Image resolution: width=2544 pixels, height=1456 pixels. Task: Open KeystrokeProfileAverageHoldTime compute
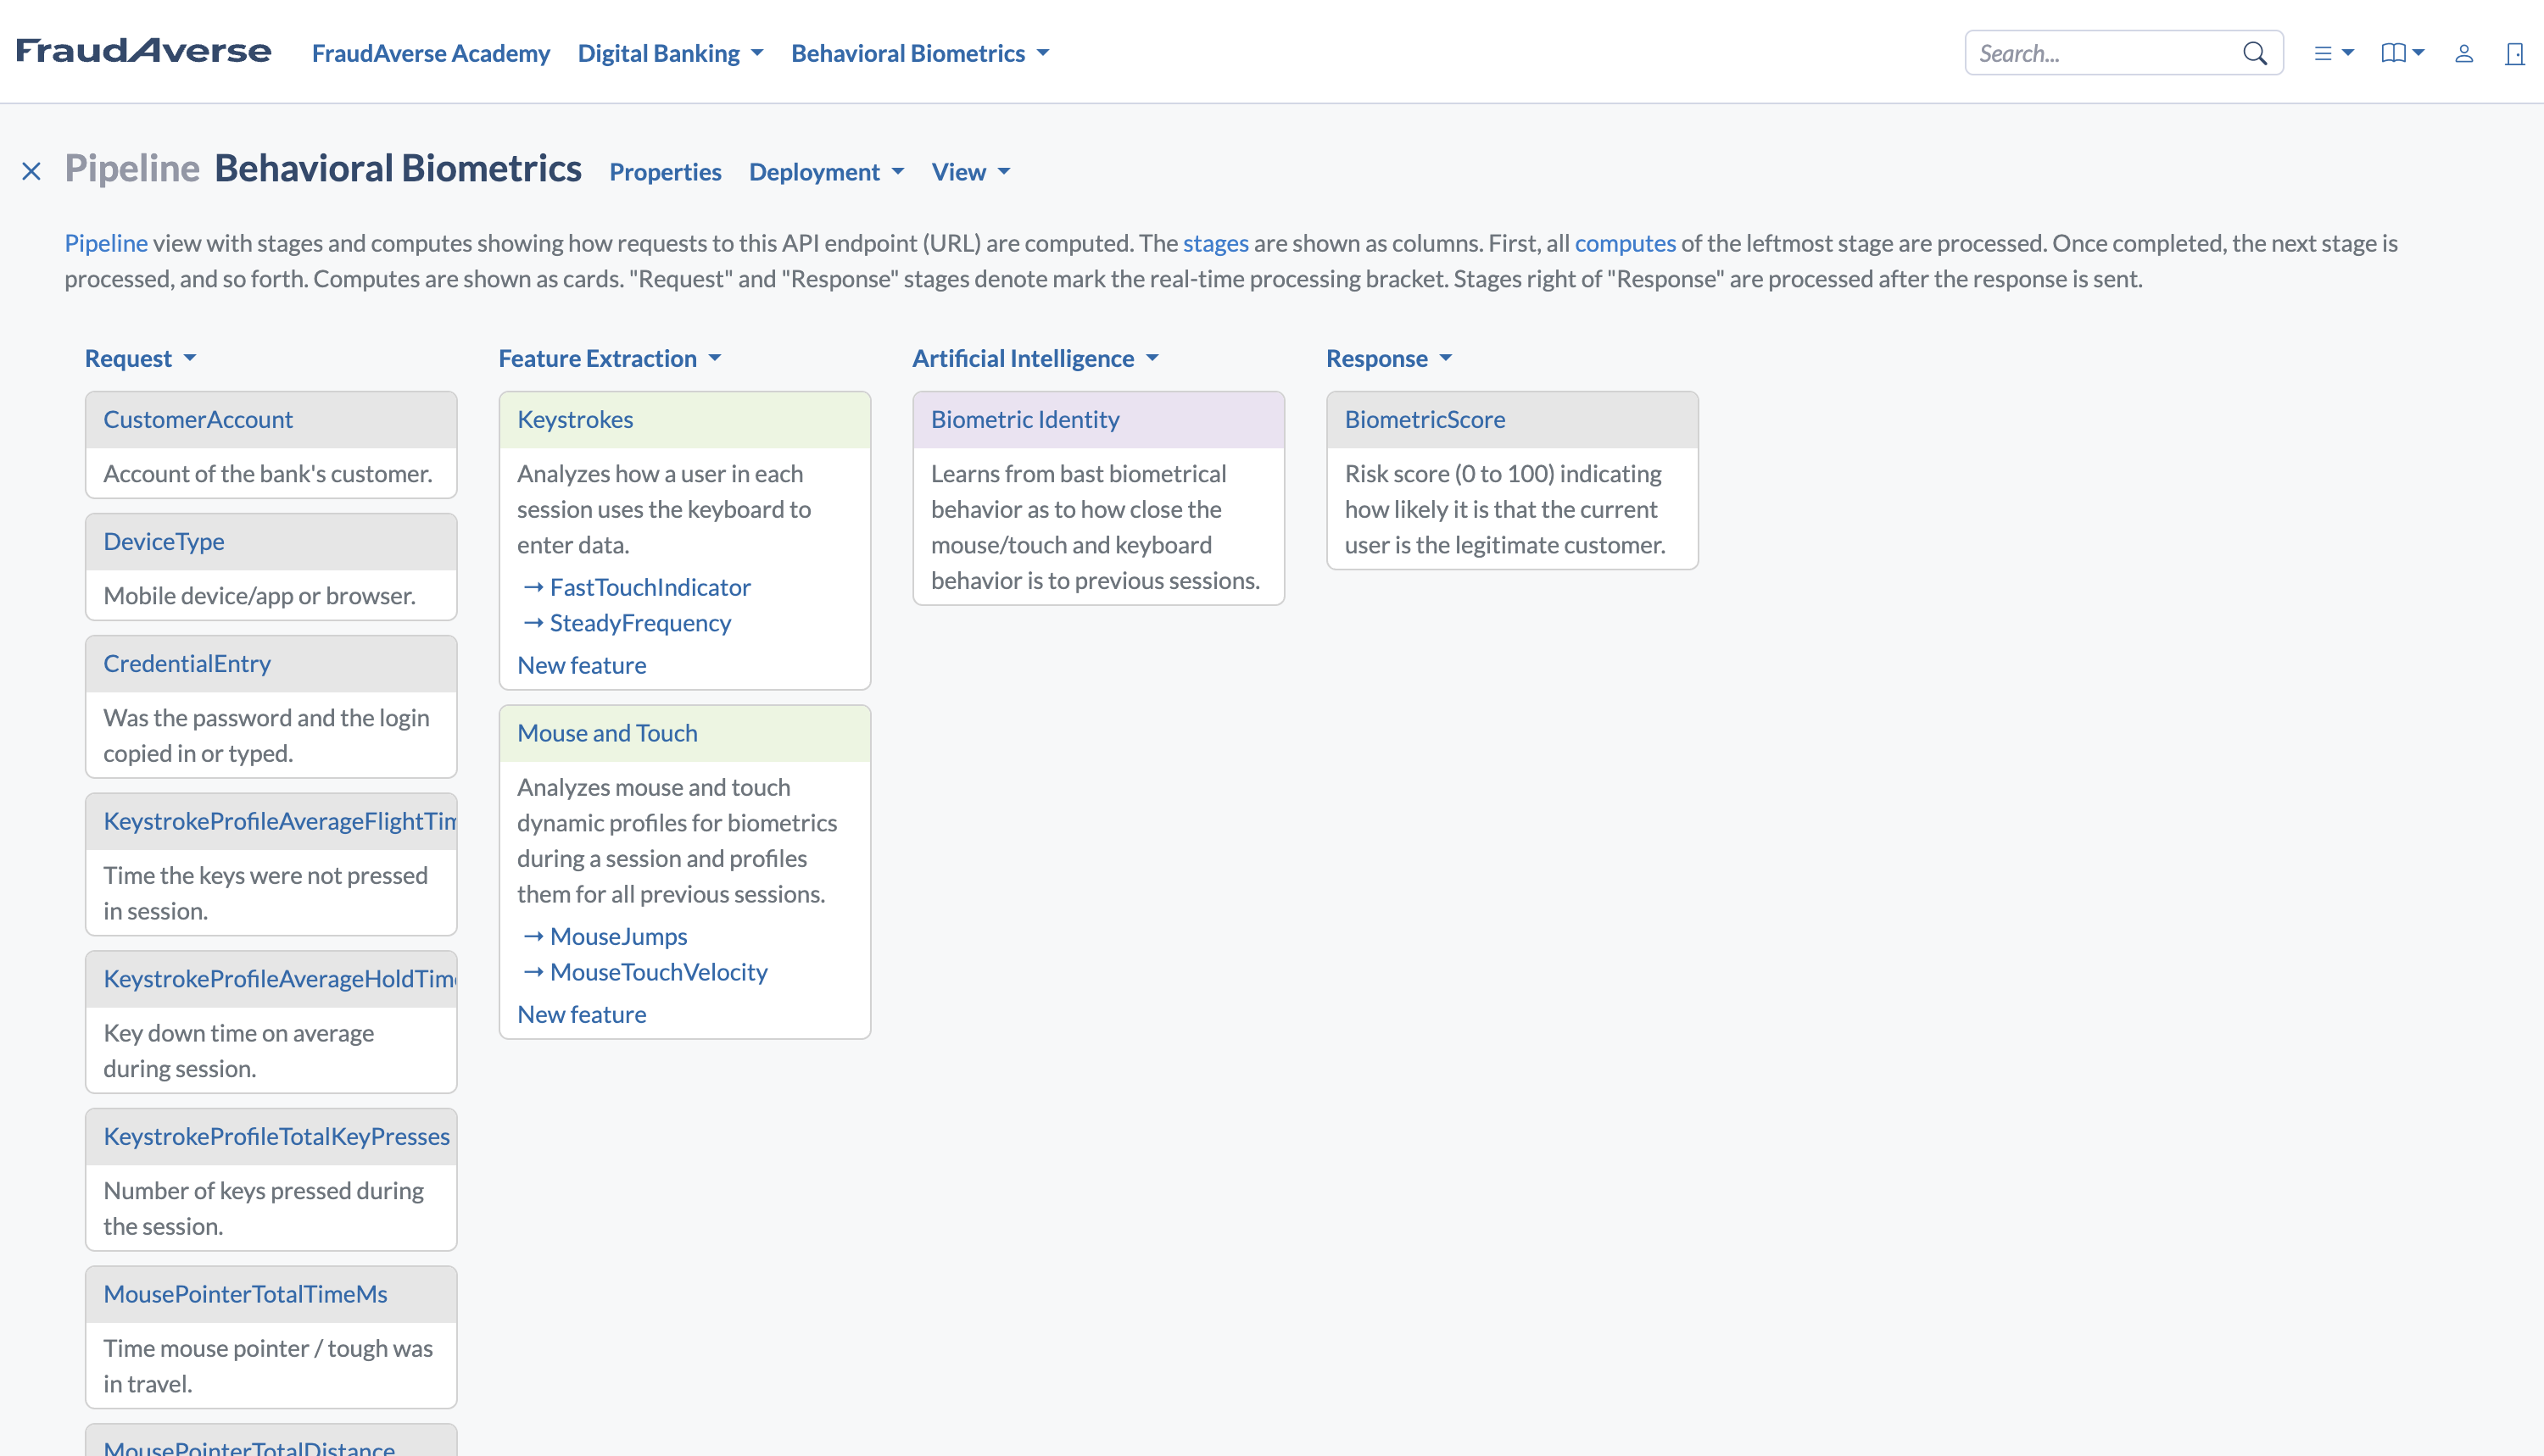[x=280, y=978]
